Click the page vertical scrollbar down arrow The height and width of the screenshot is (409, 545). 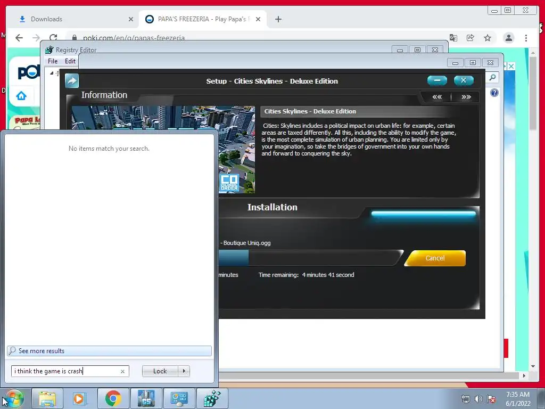coord(533,366)
